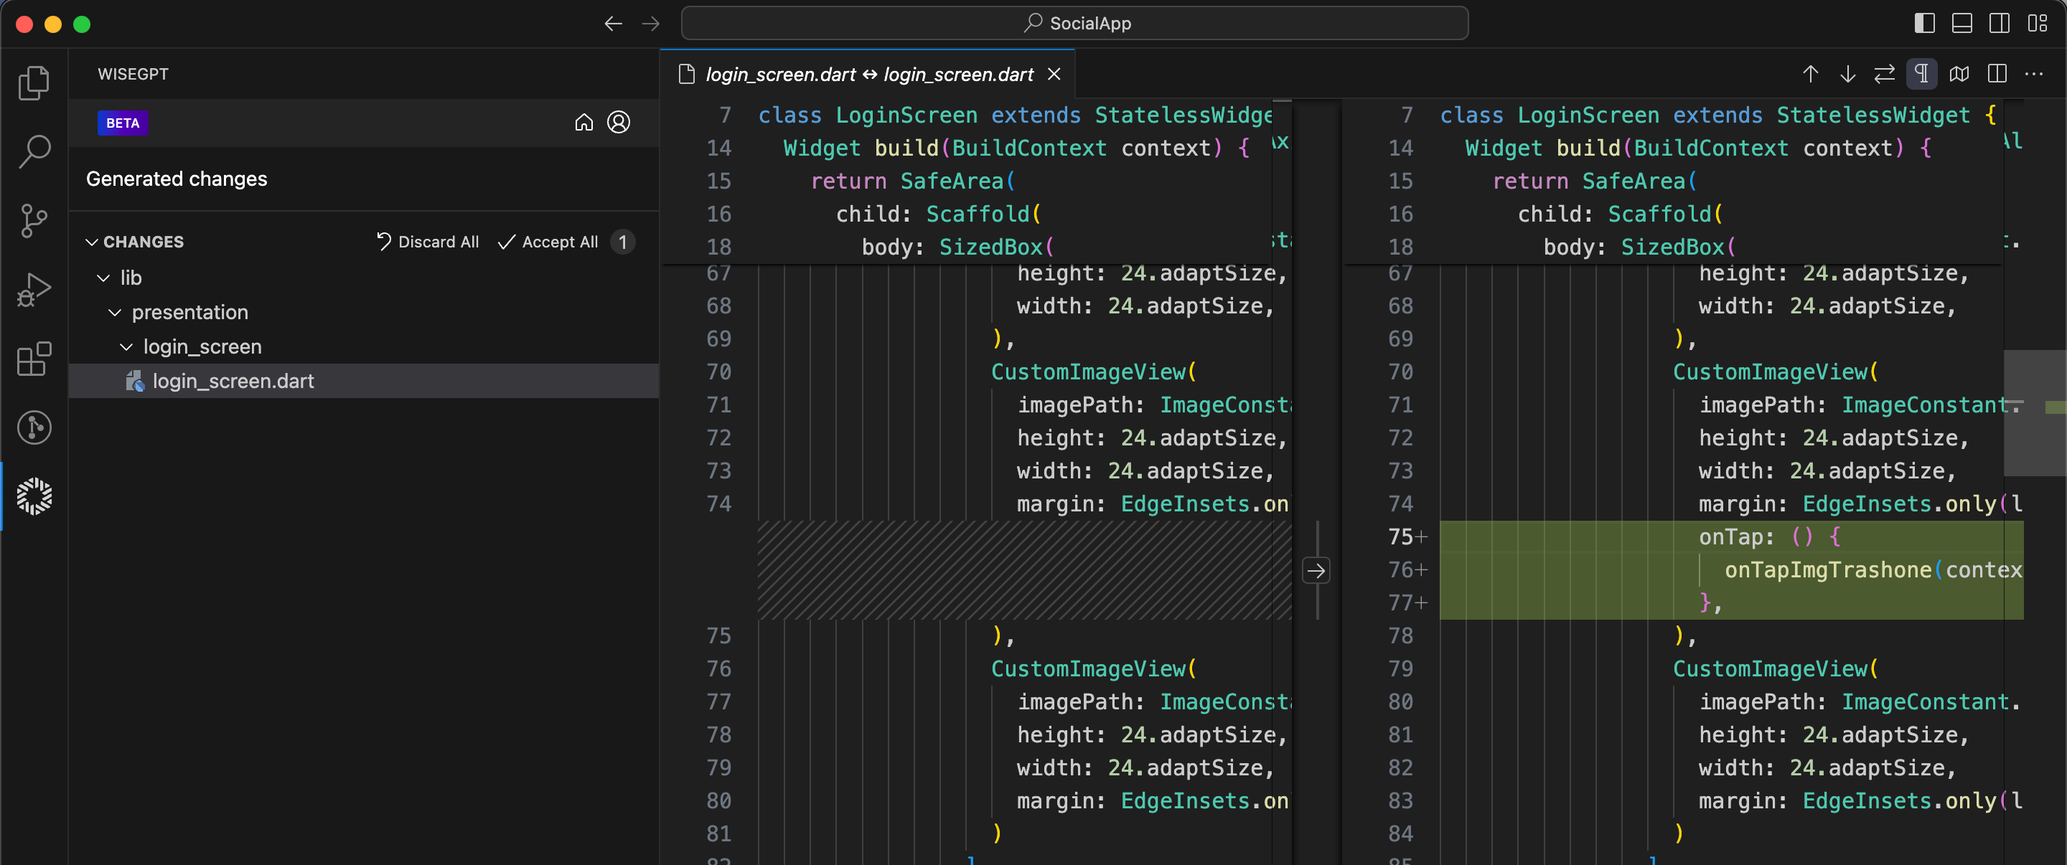Collapse the CHANGES section
This screenshot has height=865, width=2067.
coord(93,241)
